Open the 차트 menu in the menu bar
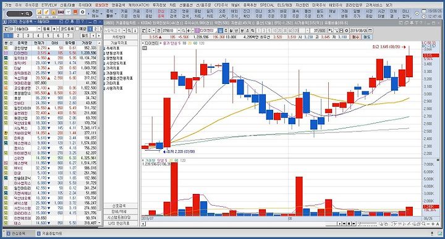445x239 pixels. click(x=172, y=5)
